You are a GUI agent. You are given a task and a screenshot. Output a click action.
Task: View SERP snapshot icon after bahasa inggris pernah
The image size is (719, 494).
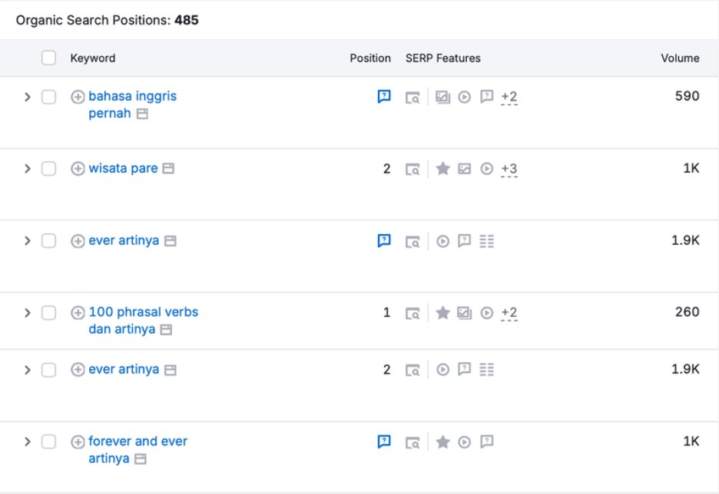click(x=142, y=114)
